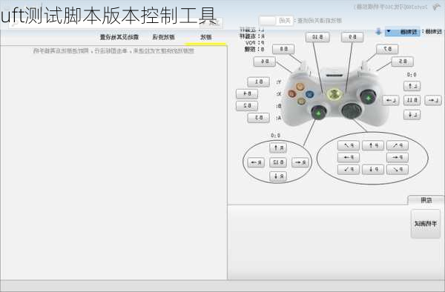
Task: Click the B 7 mapping button
Action: click(387, 50)
